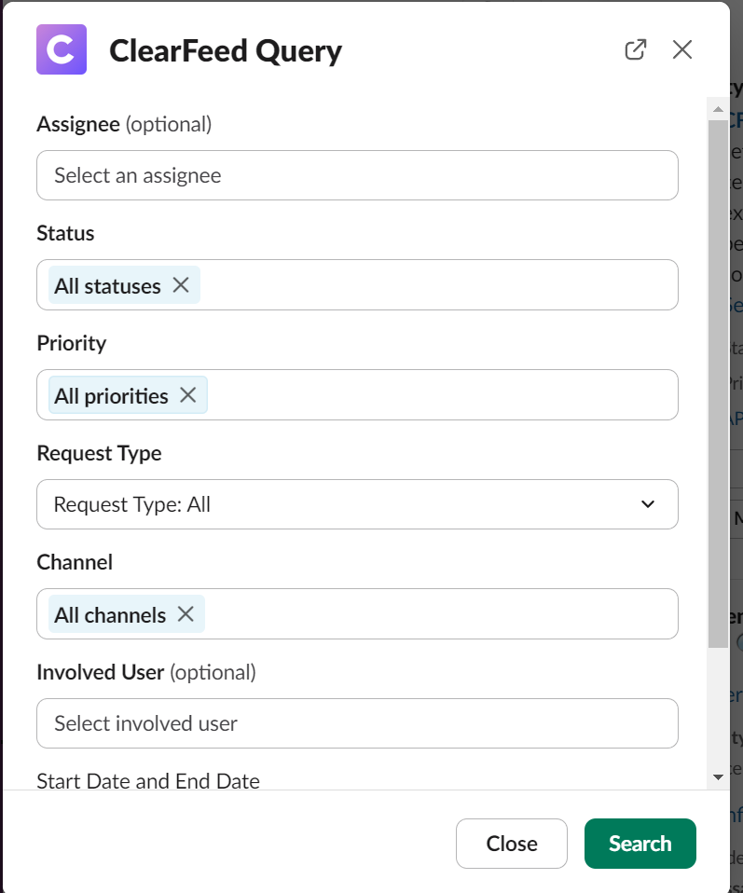Click the scrollbar down arrow
Viewport: 743px width, 893px height.
717,776
